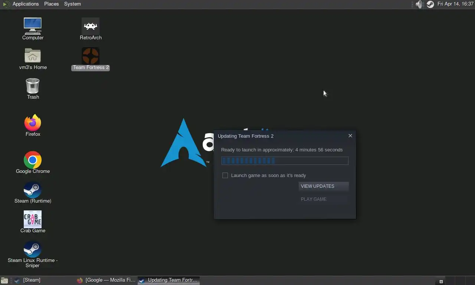The width and height of the screenshot is (475, 285).
Task: Click the VIEW UPDATES button
Action: click(324, 186)
